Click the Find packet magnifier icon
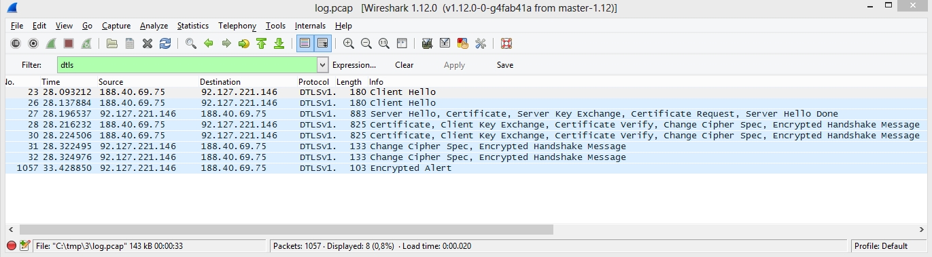The image size is (932, 257). tap(191, 43)
